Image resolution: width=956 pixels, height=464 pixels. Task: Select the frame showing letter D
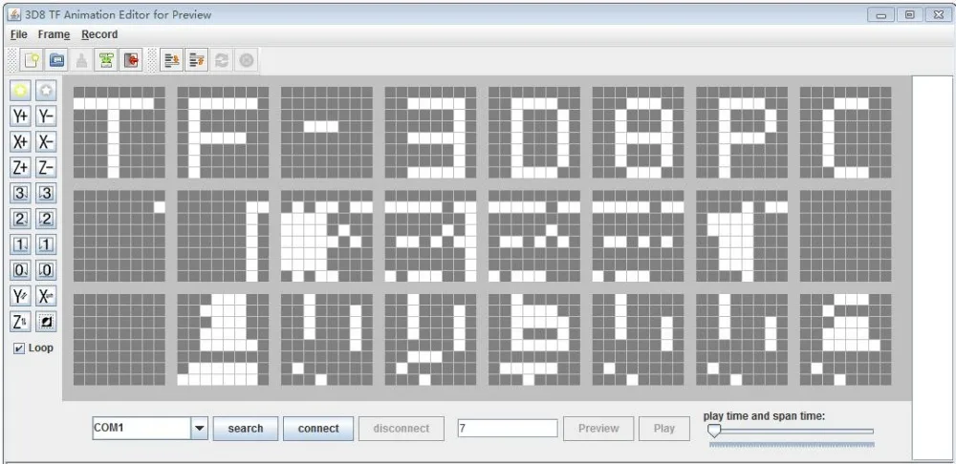click(x=534, y=132)
